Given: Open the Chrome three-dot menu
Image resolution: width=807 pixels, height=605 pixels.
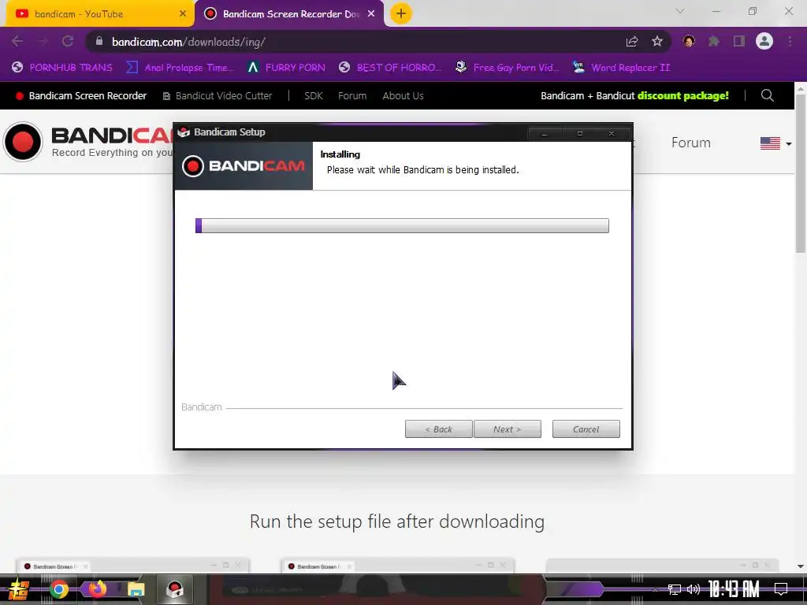Looking at the screenshot, I should pyautogui.click(x=790, y=42).
